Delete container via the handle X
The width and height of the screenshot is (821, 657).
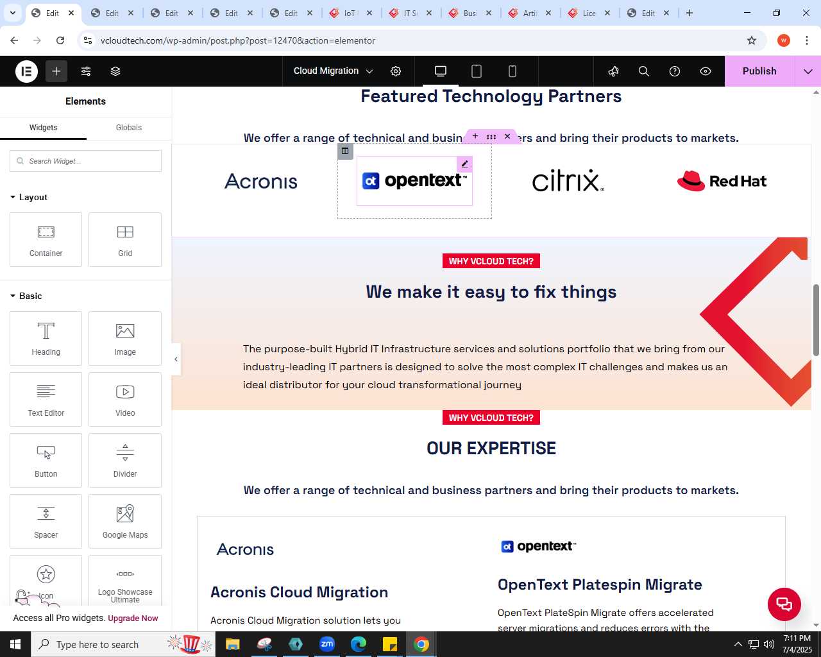[507, 137]
